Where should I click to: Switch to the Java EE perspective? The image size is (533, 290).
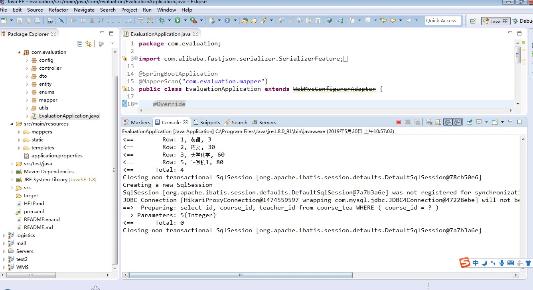tap(495, 21)
